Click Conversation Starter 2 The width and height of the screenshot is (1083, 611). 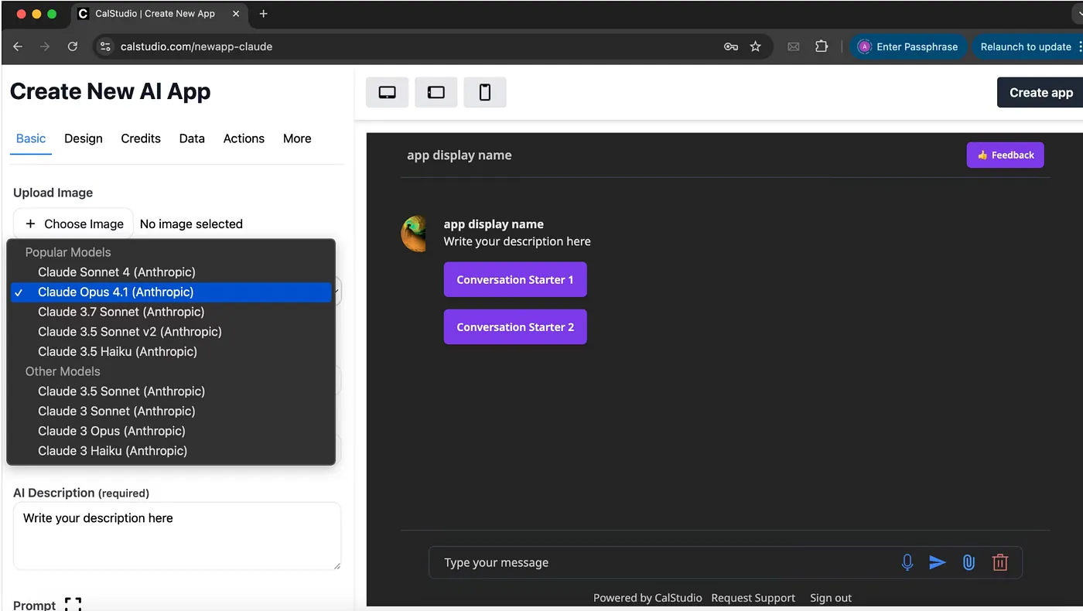click(515, 327)
